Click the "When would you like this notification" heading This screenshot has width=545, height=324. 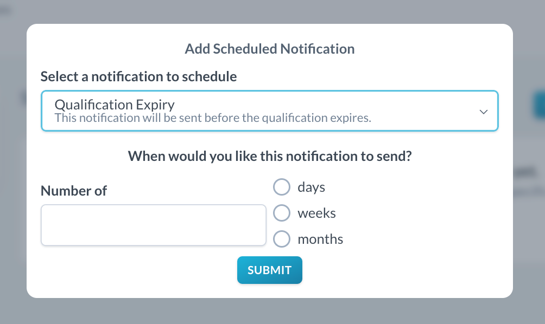269,157
